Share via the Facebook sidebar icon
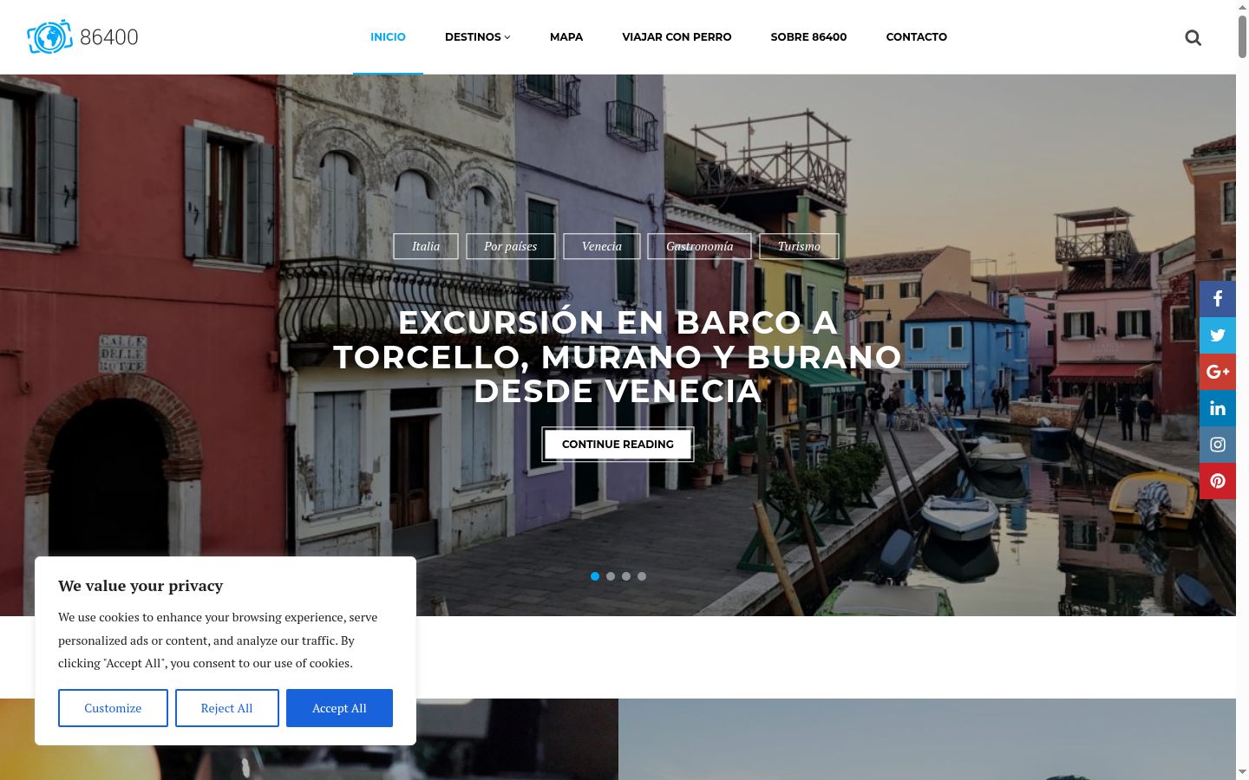This screenshot has height=780, width=1249. (x=1218, y=299)
